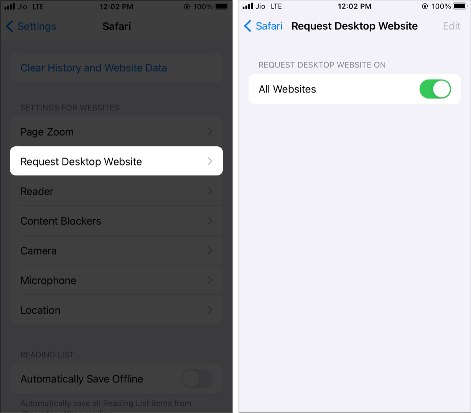The image size is (471, 413).
Task: Open the Location settings row
Action: [117, 310]
